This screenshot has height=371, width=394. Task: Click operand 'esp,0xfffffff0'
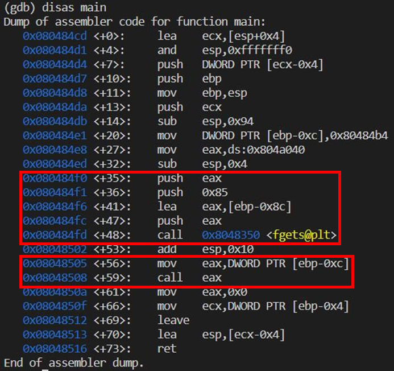tap(247, 50)
